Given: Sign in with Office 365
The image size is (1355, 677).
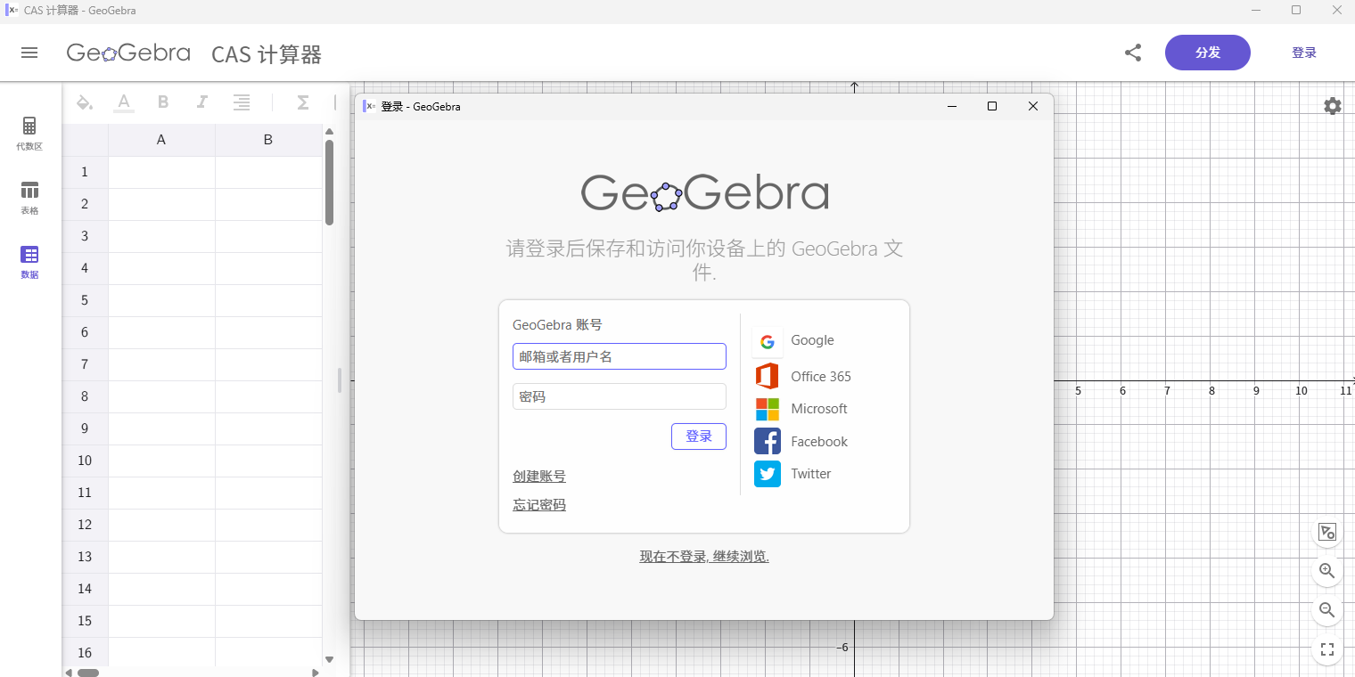Looking at the screenshot, I should (803, 376).
